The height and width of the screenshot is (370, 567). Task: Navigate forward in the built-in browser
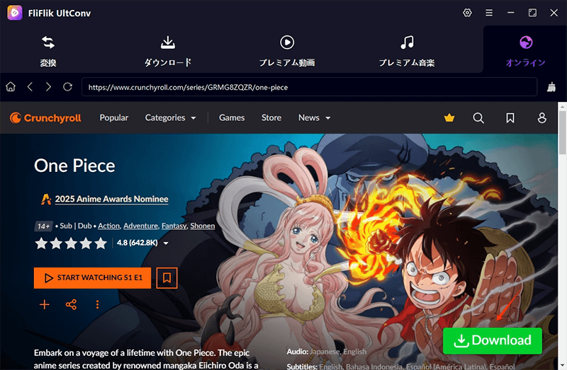tap(48, 87)
